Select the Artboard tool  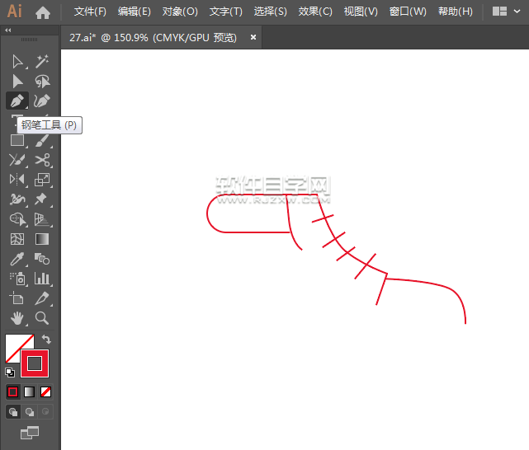point(16,298)
